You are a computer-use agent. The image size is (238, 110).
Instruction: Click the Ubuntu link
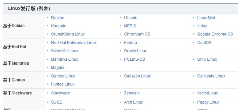(131, 18)
